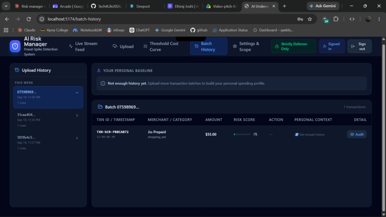Screen dimensions: 386x217
Task: Open the NotebookLM bookmark
Action: (x=87, y=30)
